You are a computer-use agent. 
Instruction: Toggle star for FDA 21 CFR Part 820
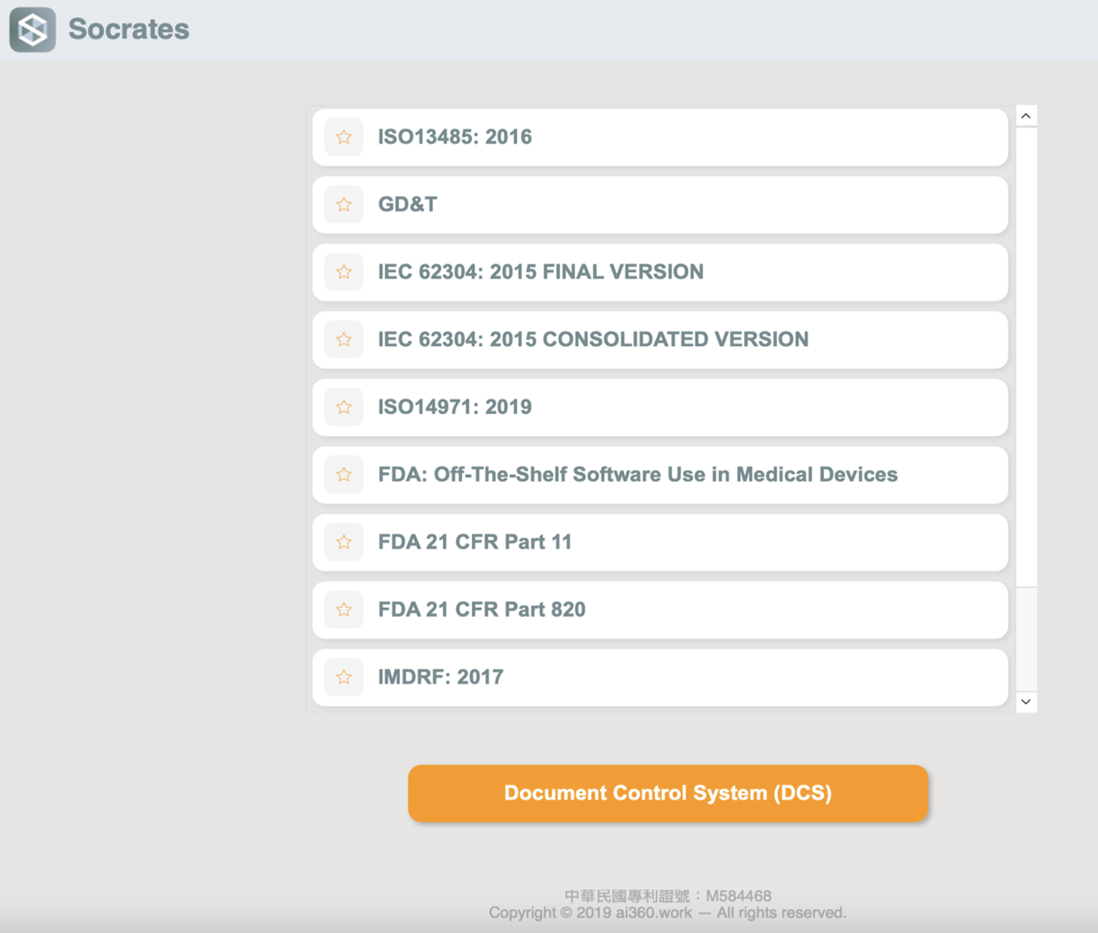coord(344,610)
